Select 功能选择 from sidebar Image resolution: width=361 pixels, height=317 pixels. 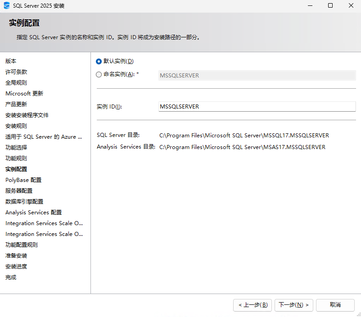pyautogui.click(x=16, y=147)
